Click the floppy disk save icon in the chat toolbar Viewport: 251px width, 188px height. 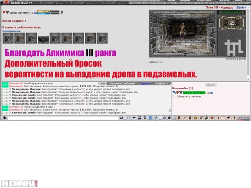pos(140,118)
